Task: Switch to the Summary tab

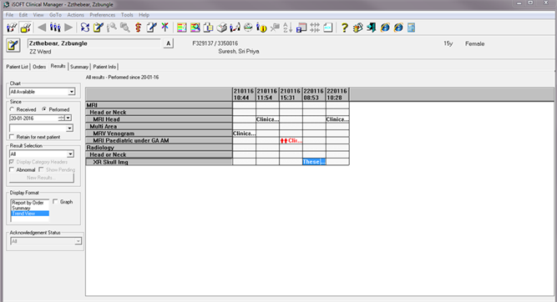Action: tap(79, 67)
